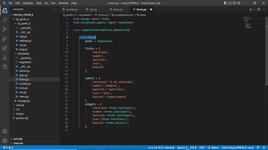This screenshot has height=150, width=268.
Task: Close the unsaved forms.py tab dot
Action: click(x=151, y=10)
